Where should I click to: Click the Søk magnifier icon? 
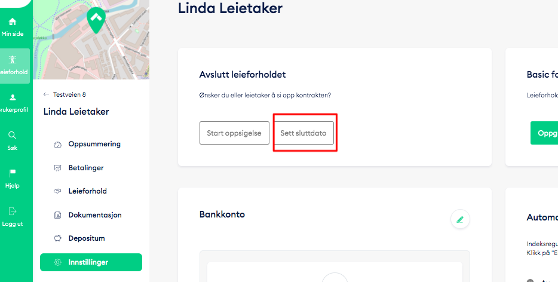(x=13, y=135)
